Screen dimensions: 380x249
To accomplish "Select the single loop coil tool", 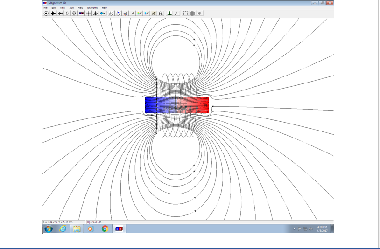I will 67,14.
